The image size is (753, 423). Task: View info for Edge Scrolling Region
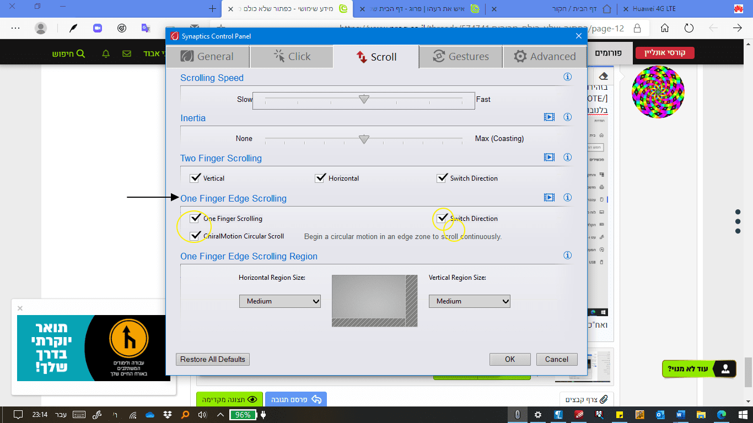(x=567, y=256)
